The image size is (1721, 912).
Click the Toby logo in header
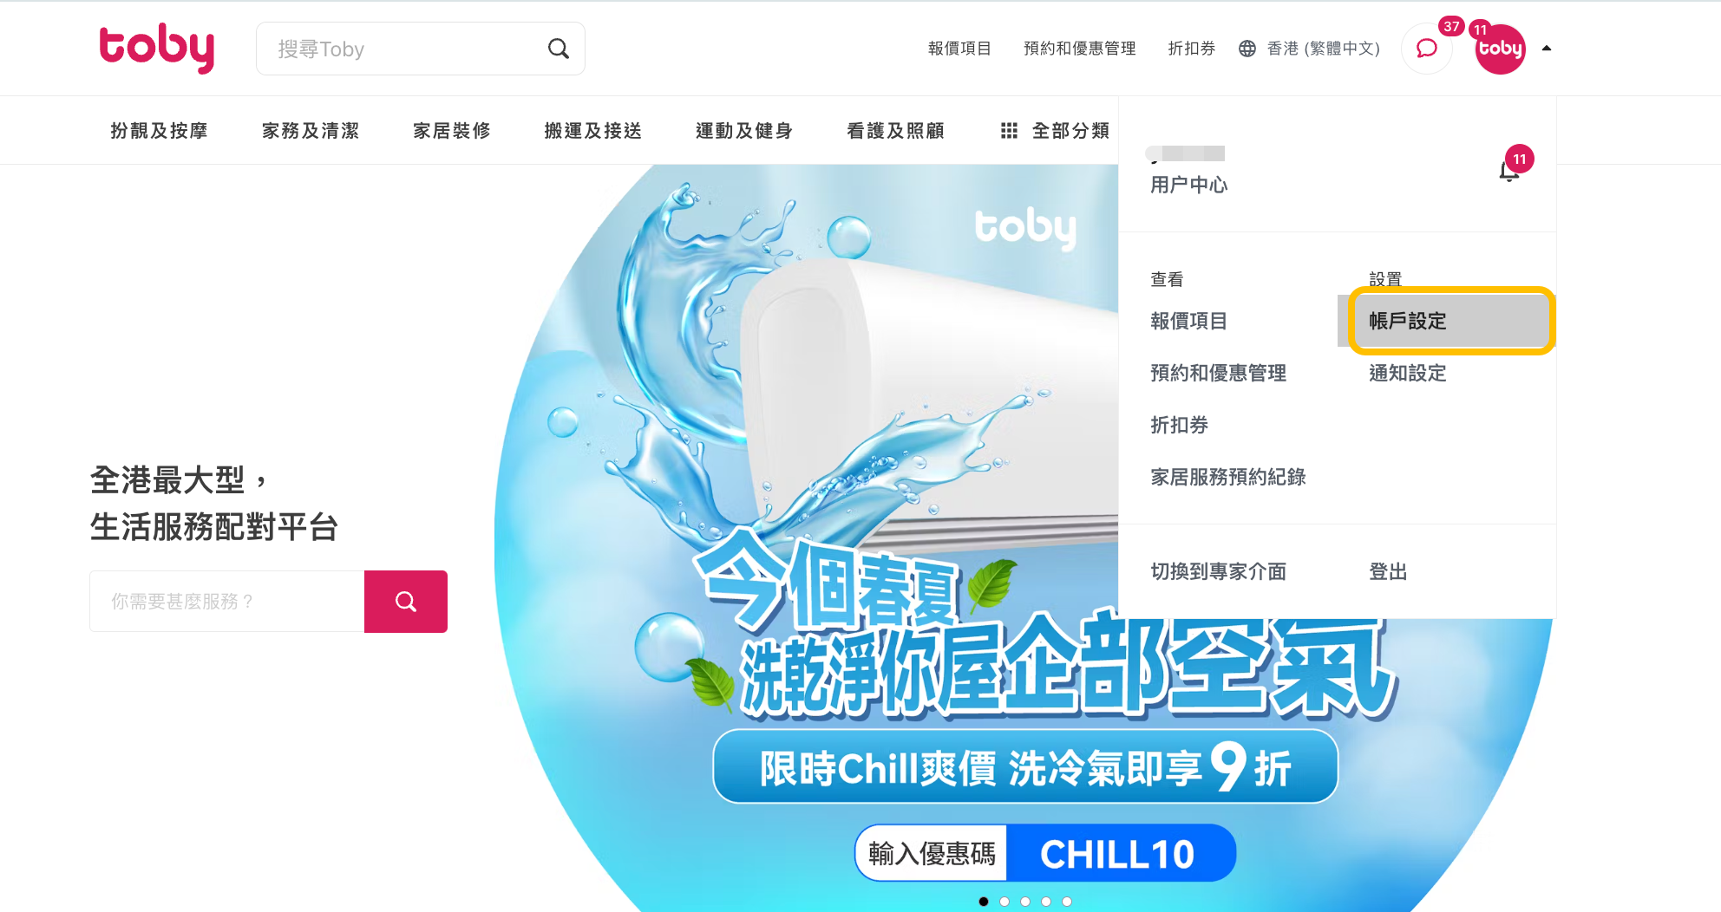point(157,49)
